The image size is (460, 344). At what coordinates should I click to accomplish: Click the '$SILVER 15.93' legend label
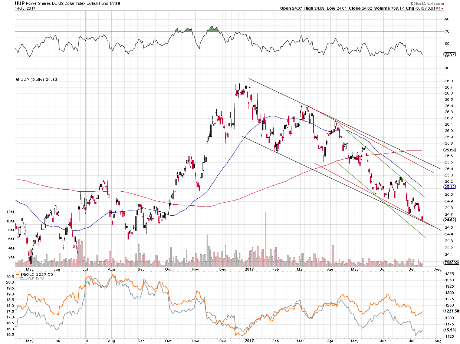tap(32, 278)
